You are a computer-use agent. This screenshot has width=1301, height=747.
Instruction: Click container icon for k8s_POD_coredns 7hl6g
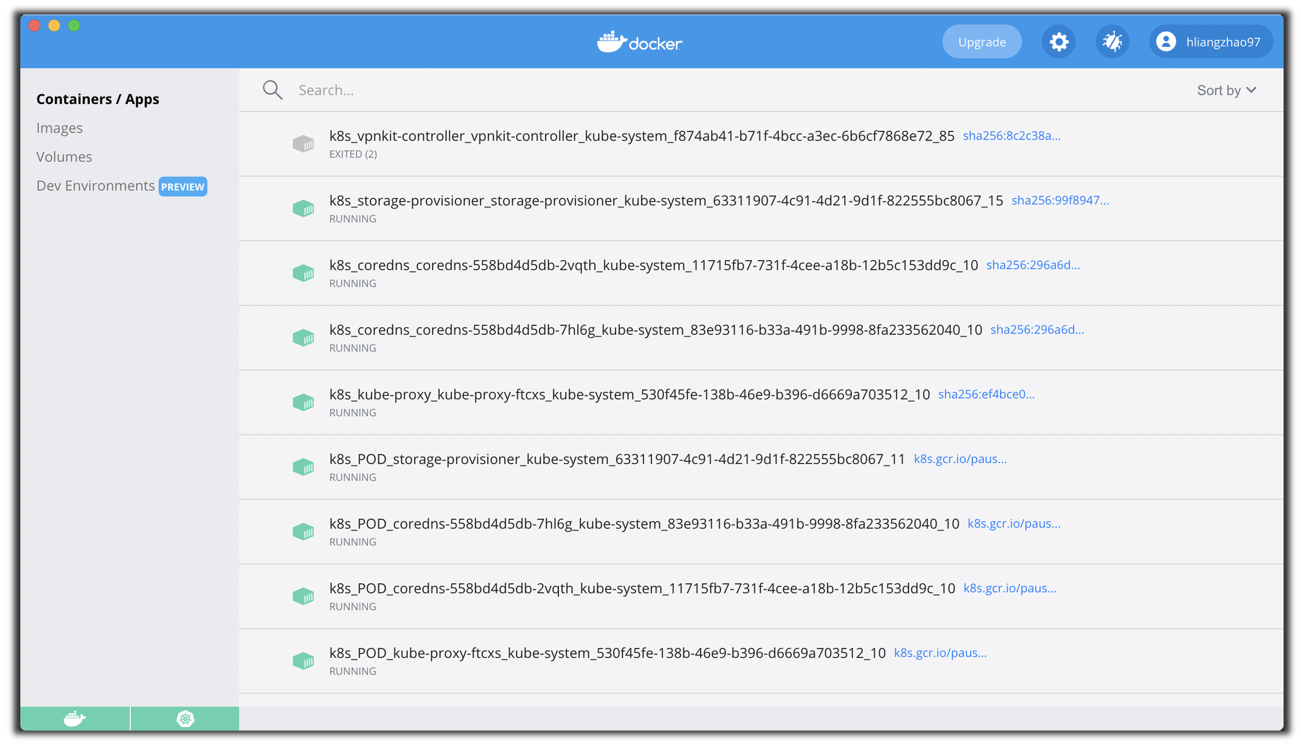coord(303,531)
